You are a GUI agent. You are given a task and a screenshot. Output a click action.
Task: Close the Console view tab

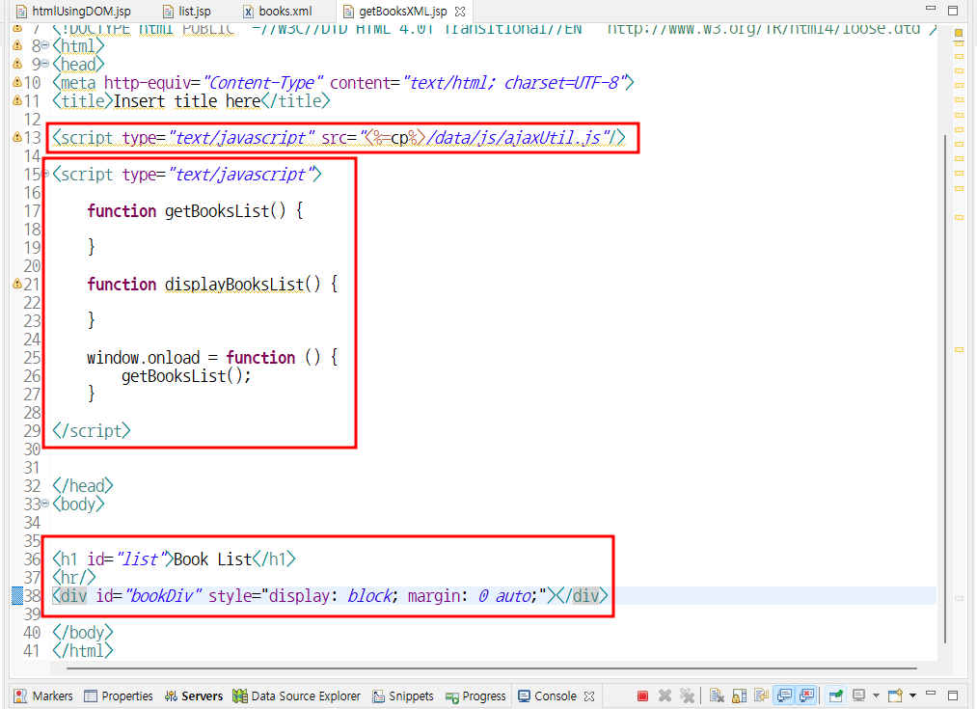589,695
